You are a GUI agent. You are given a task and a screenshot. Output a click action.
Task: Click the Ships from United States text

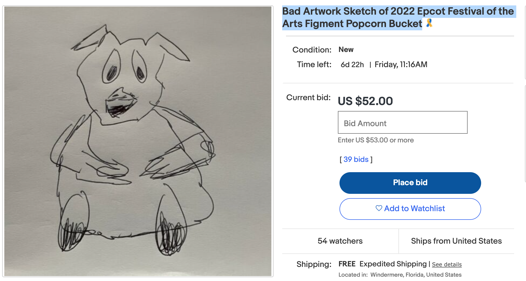(456, 241)
